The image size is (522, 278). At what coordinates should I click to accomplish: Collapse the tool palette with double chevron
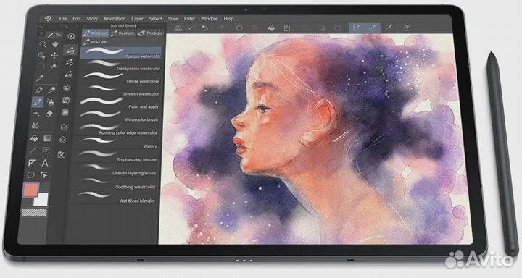41,26
